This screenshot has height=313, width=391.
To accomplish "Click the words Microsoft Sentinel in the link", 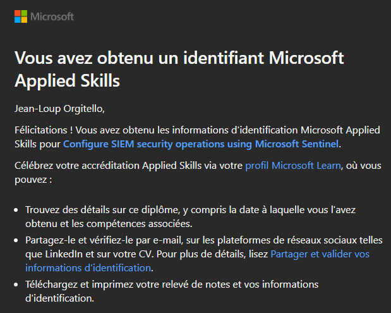I will tap(297, 144).
